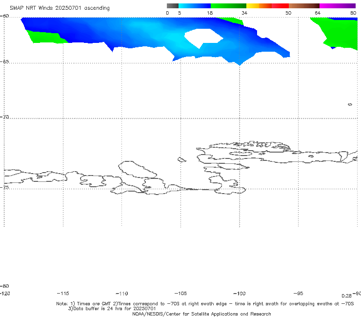The image size is (361, 317).
Task: Click the red segment of the color bar
Action: [x=280, y=6]
